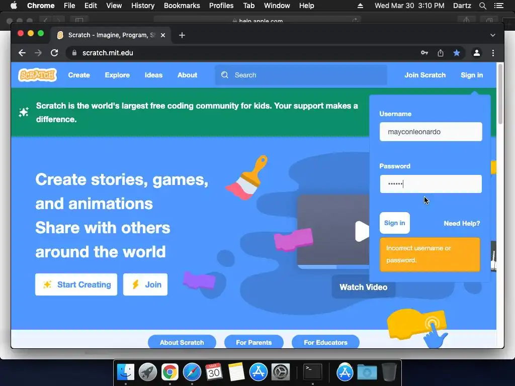Toggle the bookmark star icon
The width and height of the screenshot is (515, 386).
pyautogui.click(x=457, y=53)
